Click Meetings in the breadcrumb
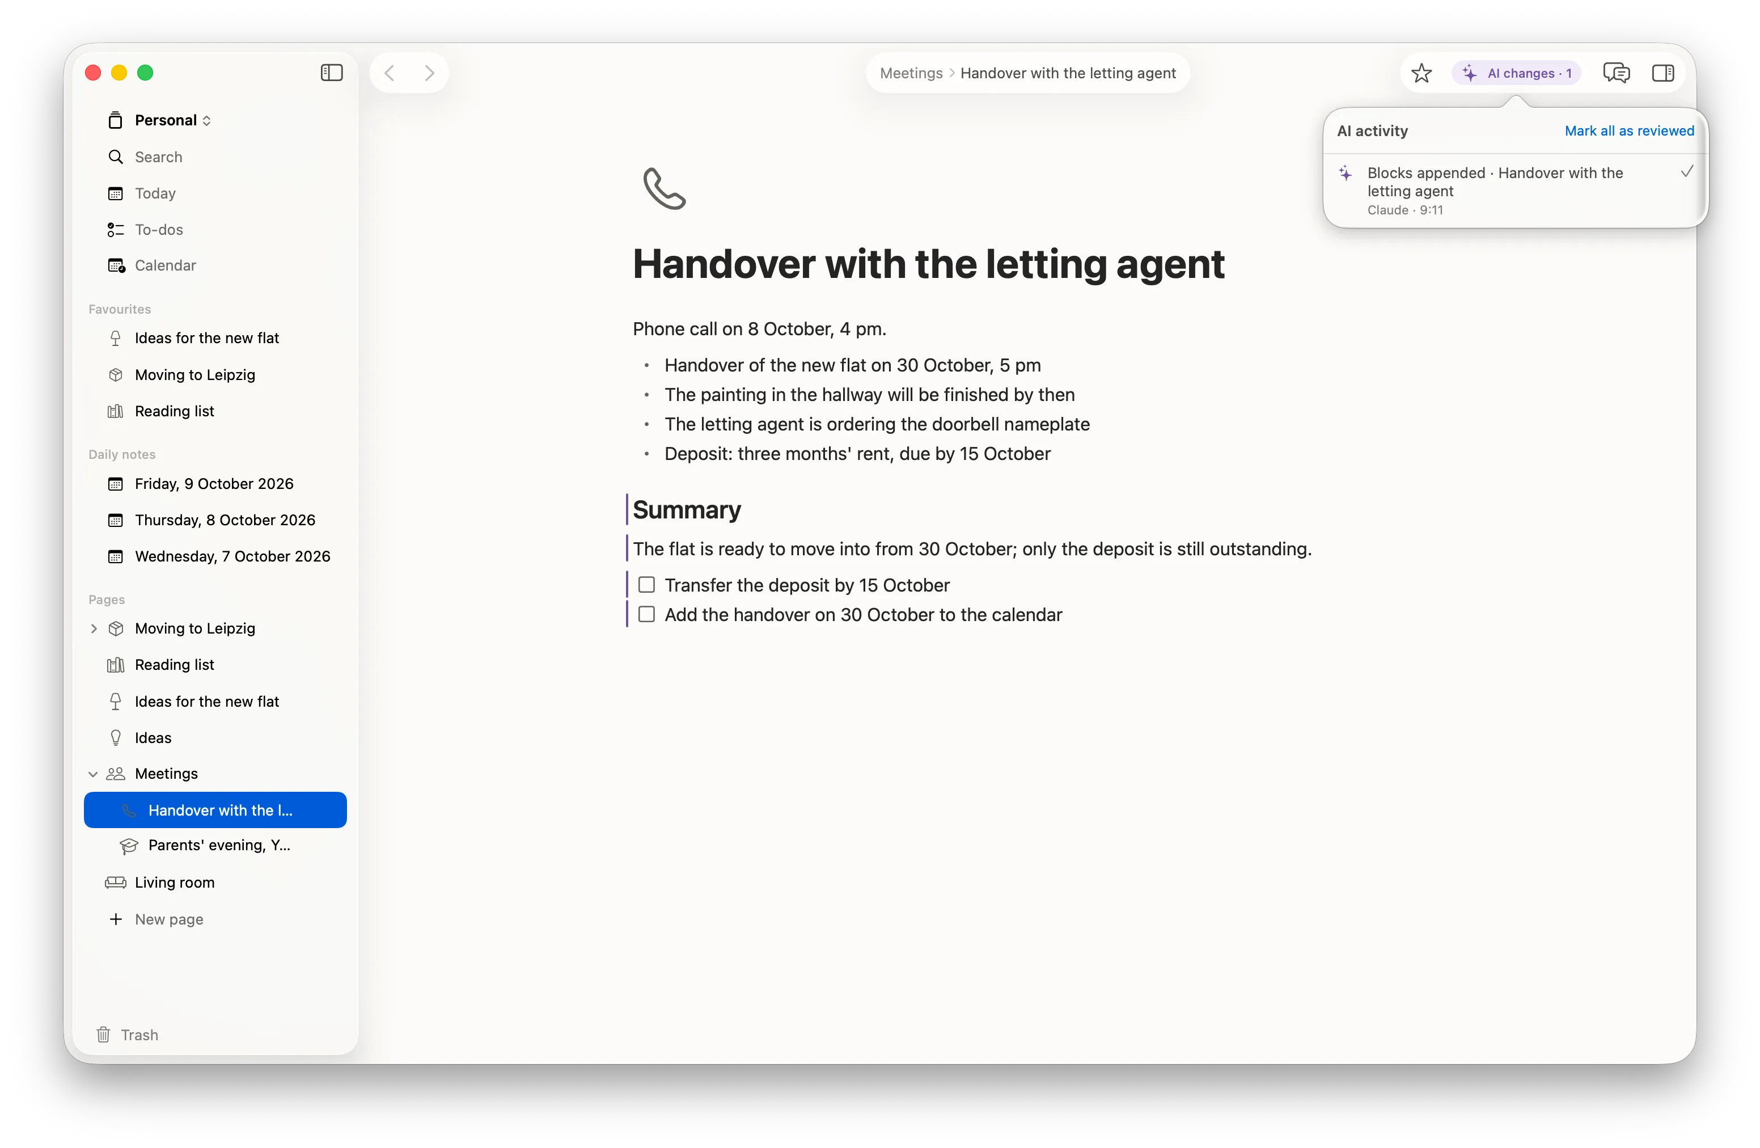1760x1148 pixels. click(x=910, y=73)
